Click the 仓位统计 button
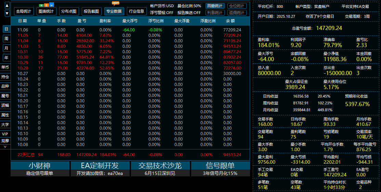The width and height of the screenshot is (381, 192). (x=237, y=6)
